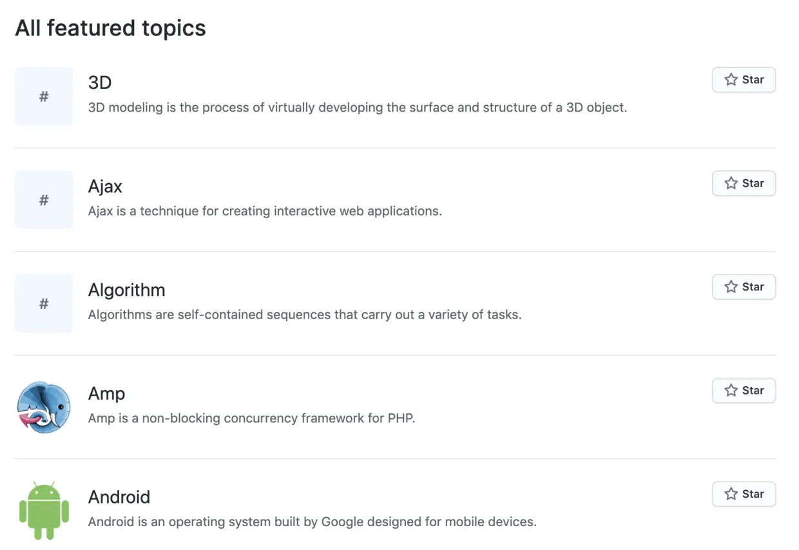Click the Amp elephant logo
This screenshot has height=550, width=799.
[x=44, y=408]
